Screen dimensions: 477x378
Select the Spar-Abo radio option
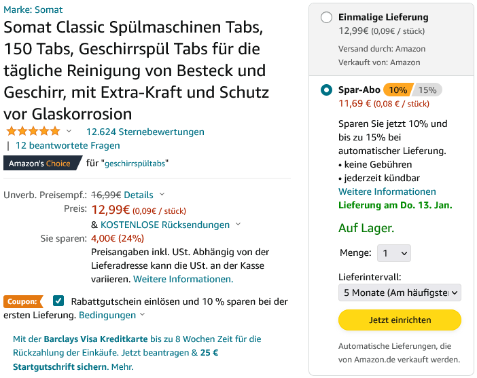tap(326, 90)
